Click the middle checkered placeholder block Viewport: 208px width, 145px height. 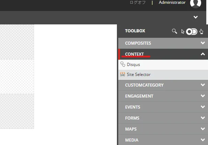pos(17,77)
